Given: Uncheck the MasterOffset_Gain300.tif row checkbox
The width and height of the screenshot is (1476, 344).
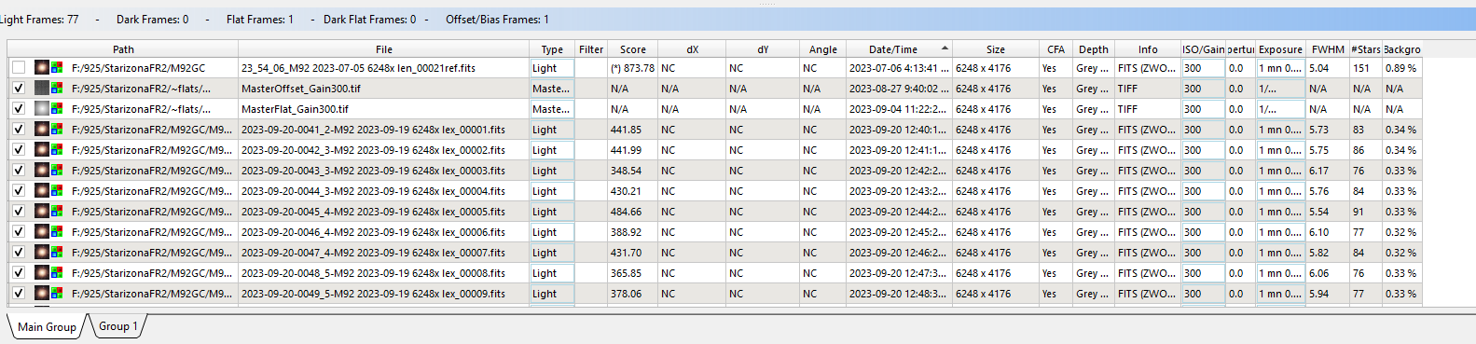Looking at the screenshot, I should (x=19, y=89).
